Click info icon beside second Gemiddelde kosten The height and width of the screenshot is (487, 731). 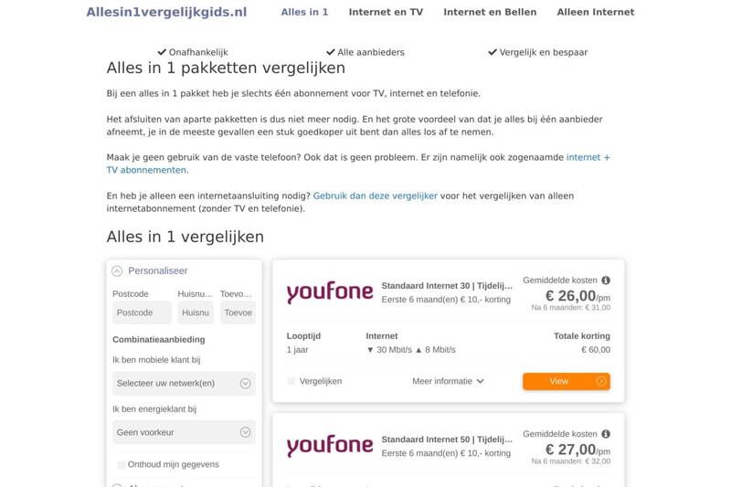(x=606, y=434)
